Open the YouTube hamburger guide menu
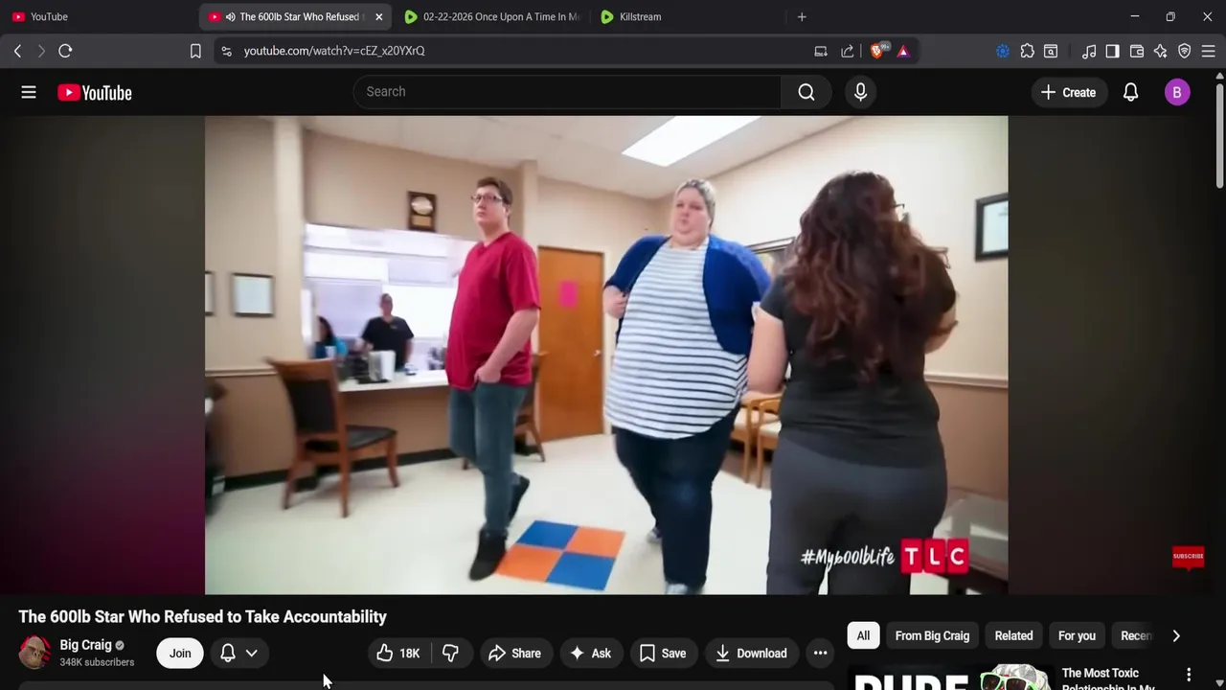This screenshot has height=690, width=1226. click(x=29, y=92)
